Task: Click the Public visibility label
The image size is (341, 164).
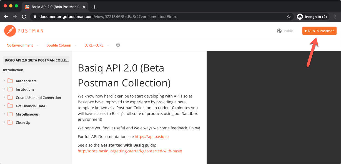Action: 289,31
